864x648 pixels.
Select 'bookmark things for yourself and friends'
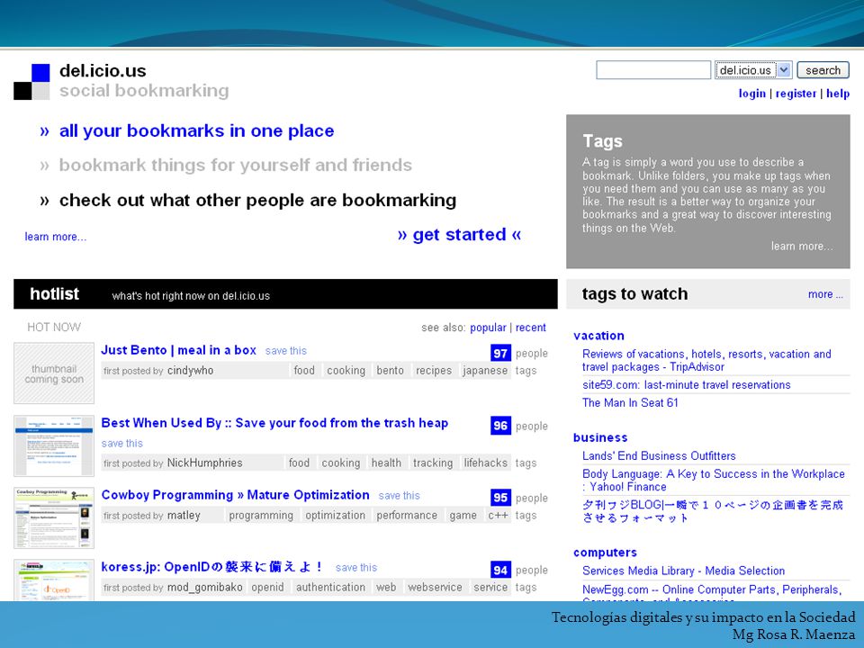coord(235,166)
